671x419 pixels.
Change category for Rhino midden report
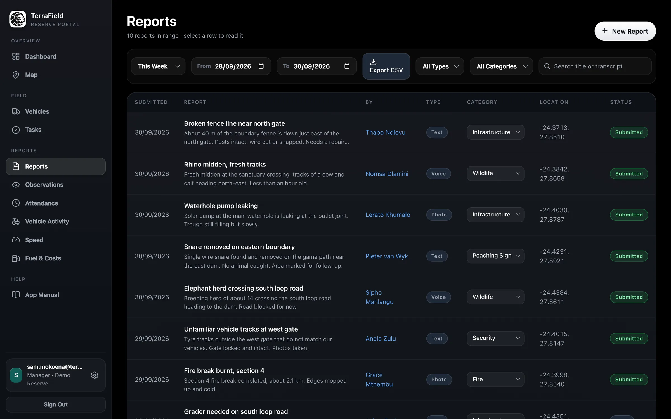[x=495, y=173]
